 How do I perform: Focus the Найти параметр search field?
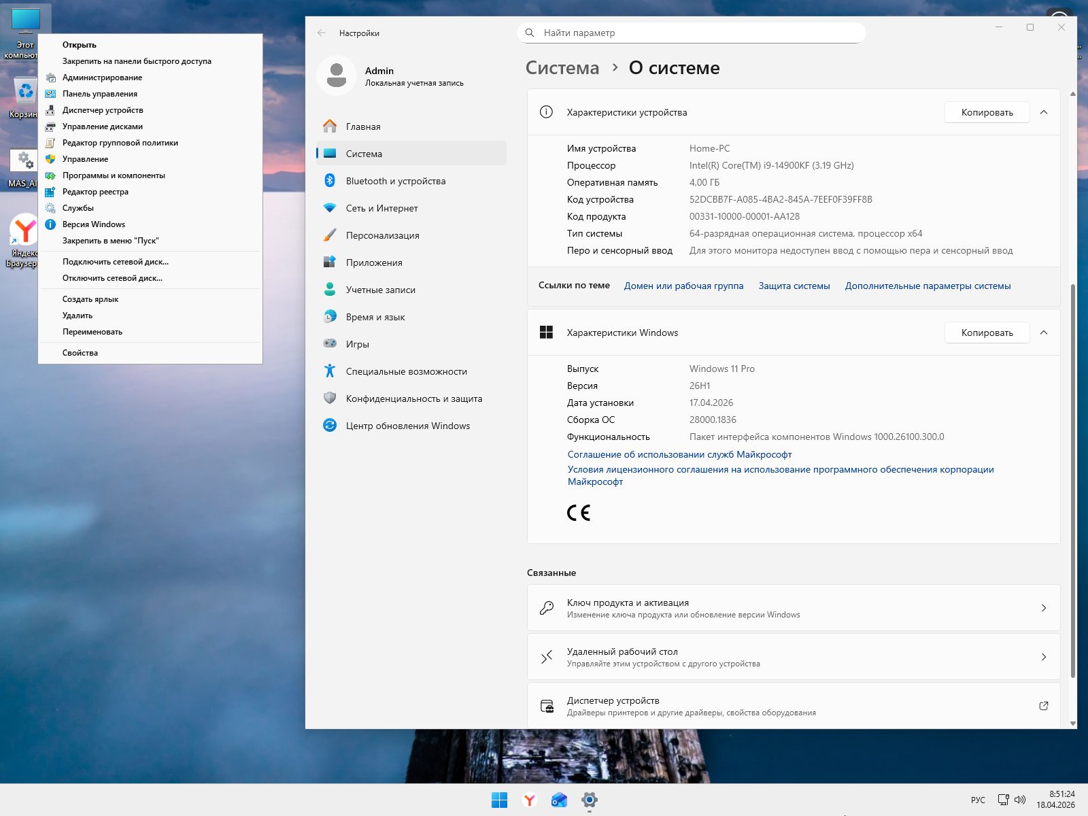(694, 33)
